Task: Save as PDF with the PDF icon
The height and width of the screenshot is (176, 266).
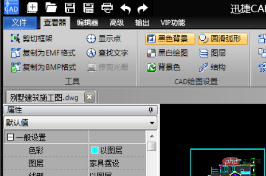Action: point(88,8)
